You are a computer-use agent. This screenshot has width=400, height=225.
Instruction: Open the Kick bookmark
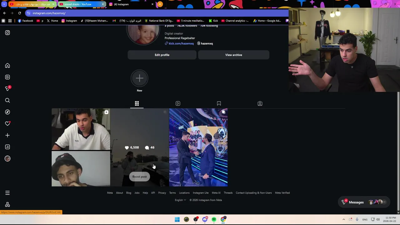[213, 21]
